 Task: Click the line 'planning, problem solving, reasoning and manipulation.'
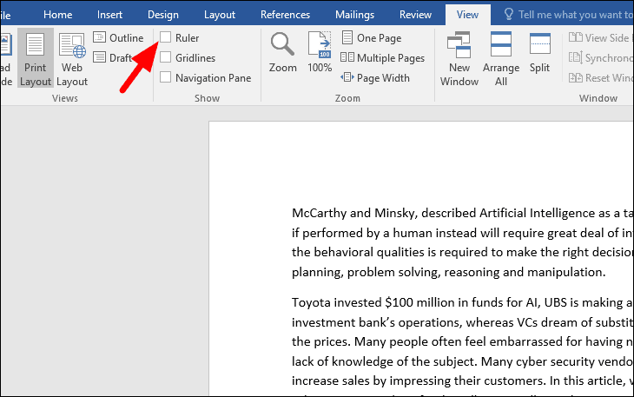(449, 272)
